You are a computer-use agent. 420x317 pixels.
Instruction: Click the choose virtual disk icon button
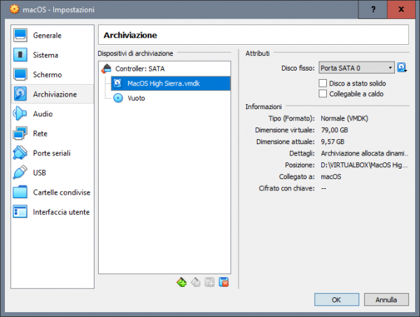coord(402,67)
